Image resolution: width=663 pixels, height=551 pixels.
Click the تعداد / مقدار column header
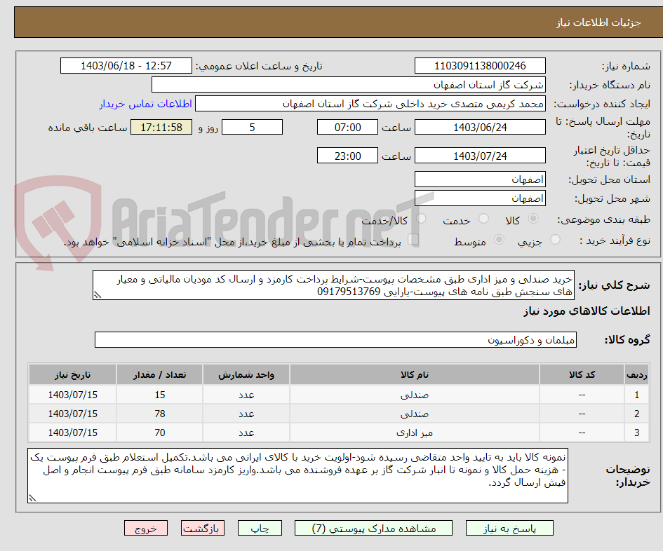[160, 375]
